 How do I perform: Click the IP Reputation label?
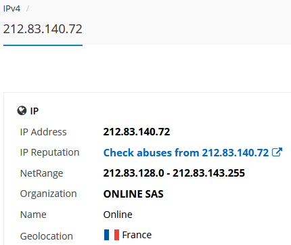pyautogui.click(x=49, y=152)
